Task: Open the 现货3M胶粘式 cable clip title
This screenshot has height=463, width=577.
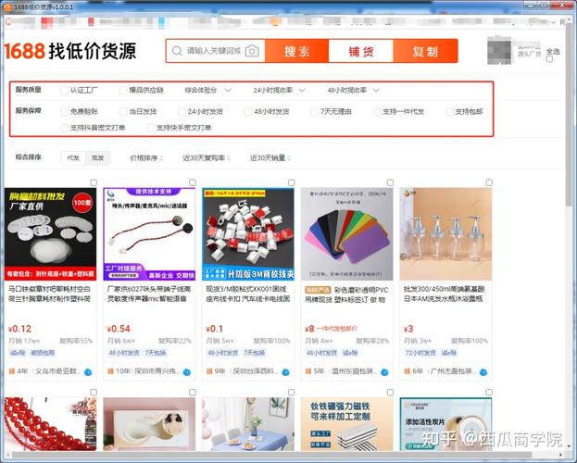Action: [248, 294]
